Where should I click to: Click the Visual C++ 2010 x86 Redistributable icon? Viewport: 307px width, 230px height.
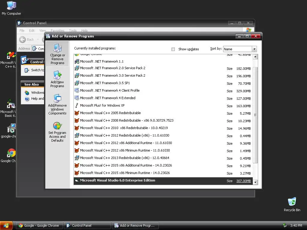(77, 128)
